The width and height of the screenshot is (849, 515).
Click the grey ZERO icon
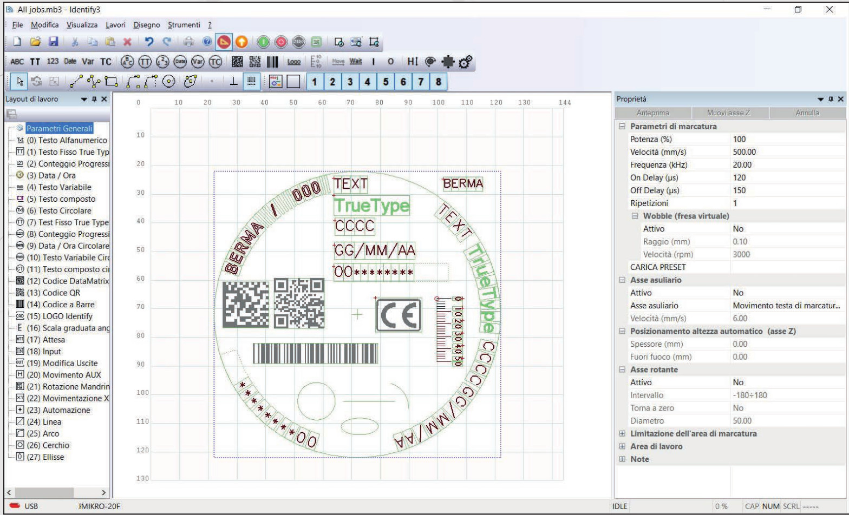[299, 42]
